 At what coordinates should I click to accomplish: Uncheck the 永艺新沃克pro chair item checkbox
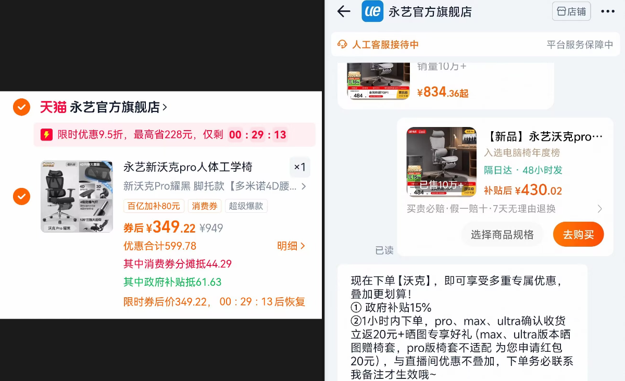click(x=21, y=196)
